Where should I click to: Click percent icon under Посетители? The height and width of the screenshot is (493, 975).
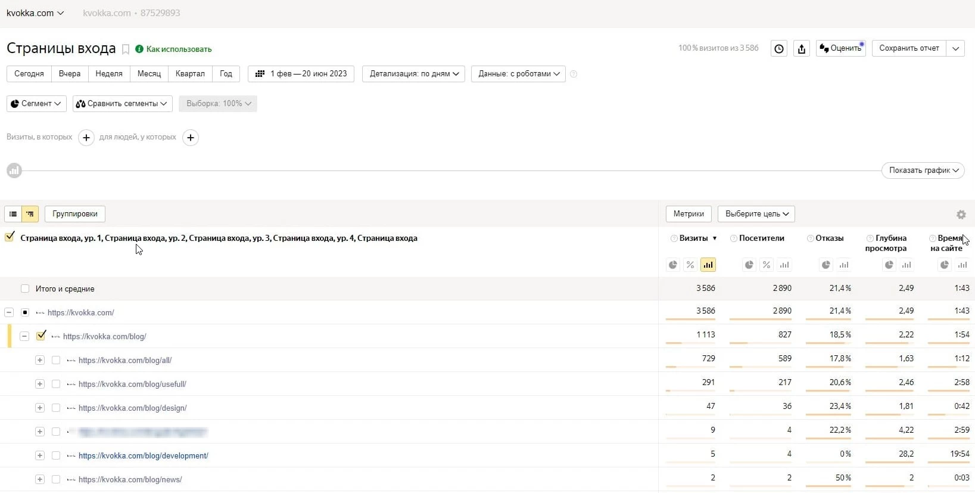767,265
